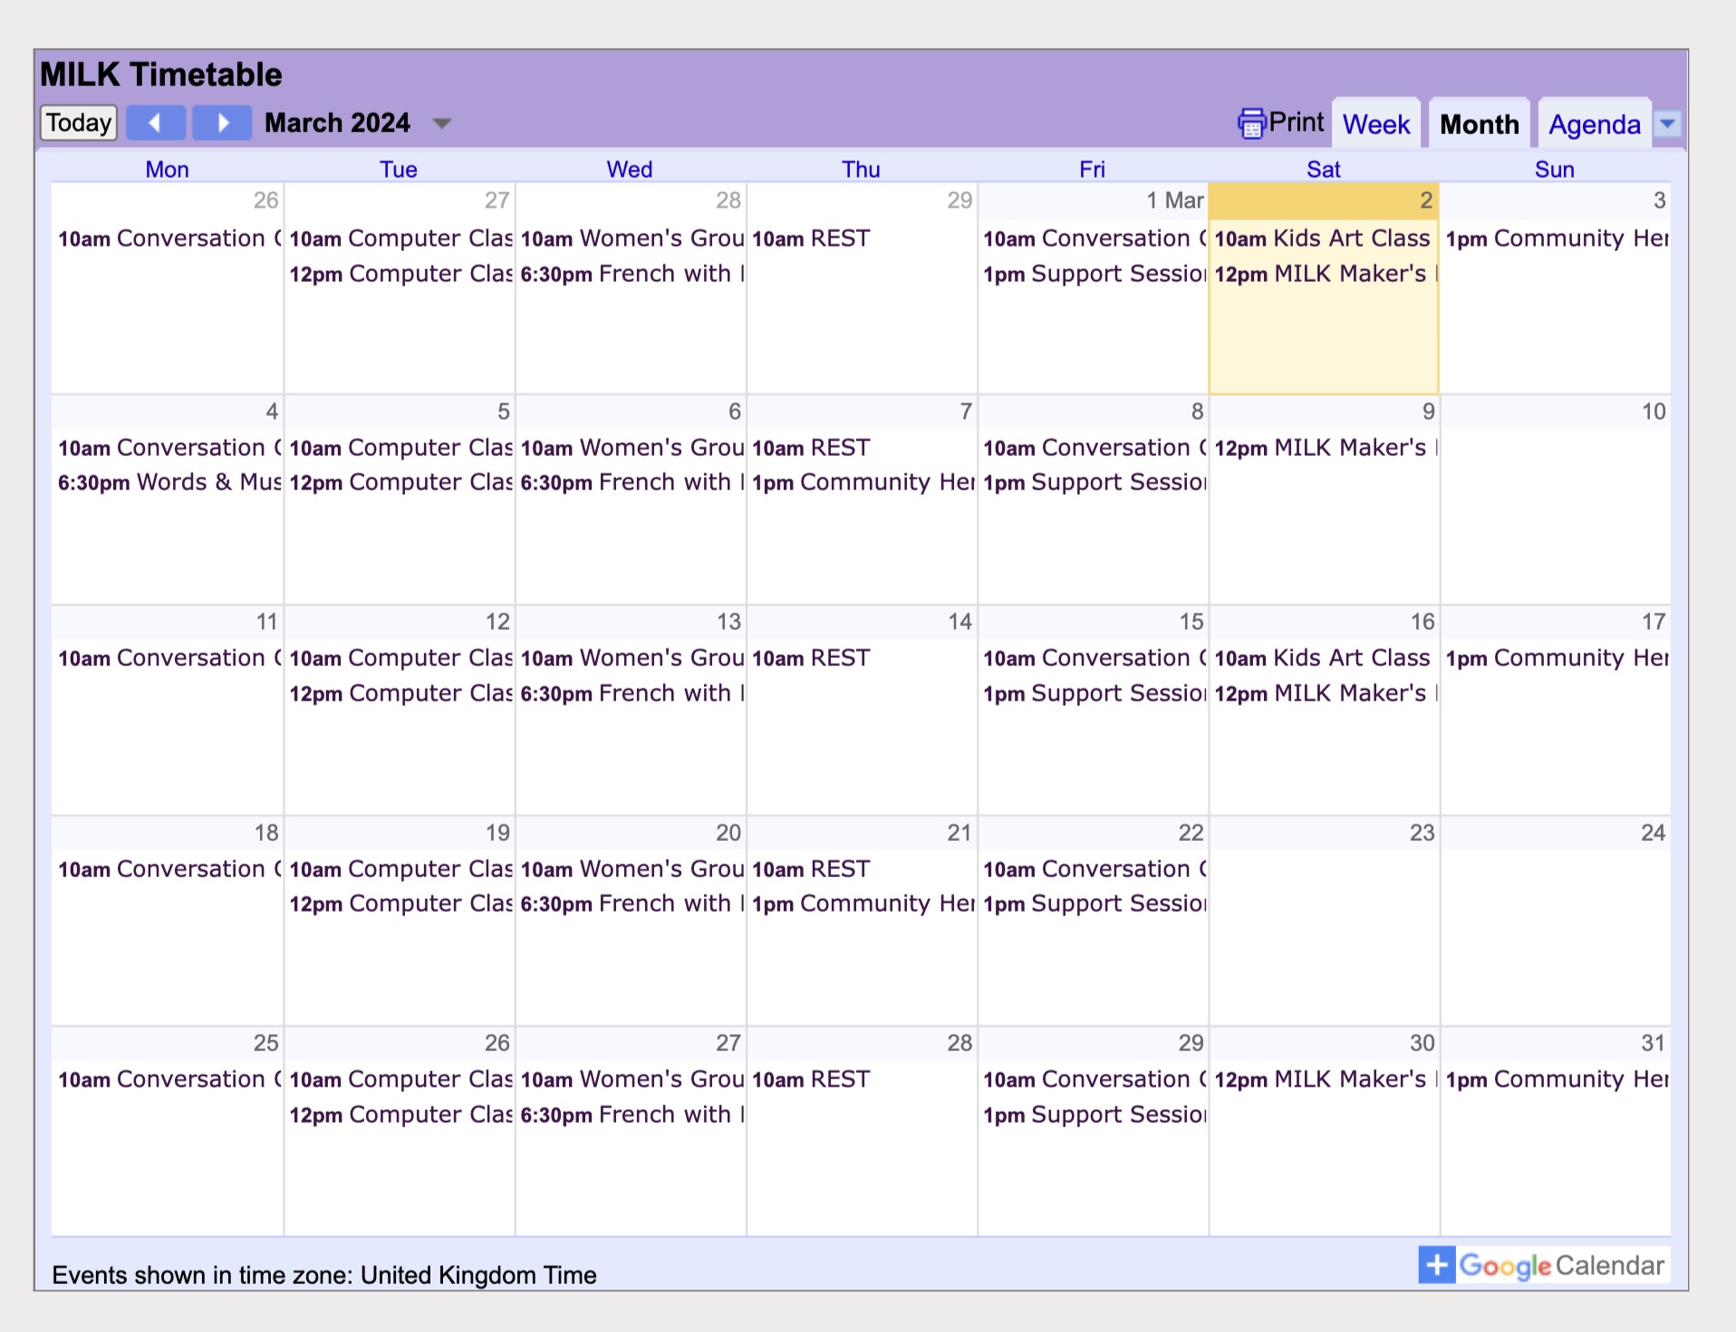The image size is (1736, 1332).
Task: Select the Month view tab
Action: [x=1479, y=124]
